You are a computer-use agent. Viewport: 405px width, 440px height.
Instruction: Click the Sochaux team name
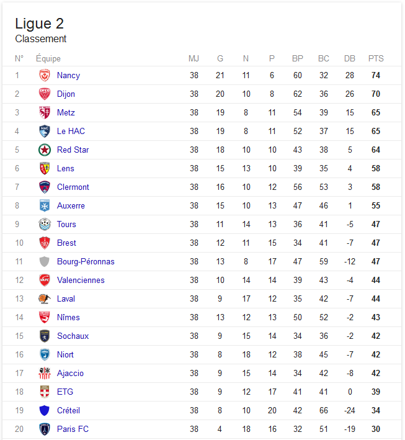[x=73, y=336]
